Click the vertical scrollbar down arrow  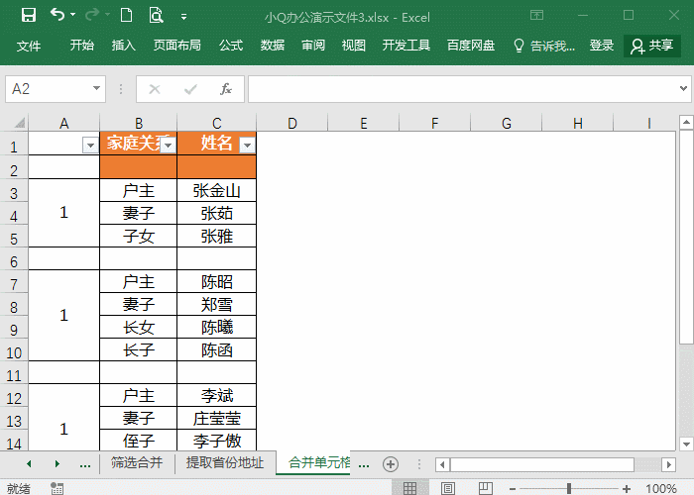pos(686,444)
